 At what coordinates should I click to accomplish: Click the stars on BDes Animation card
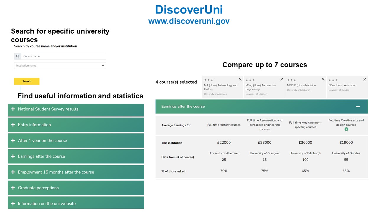(x=333, y=80)
